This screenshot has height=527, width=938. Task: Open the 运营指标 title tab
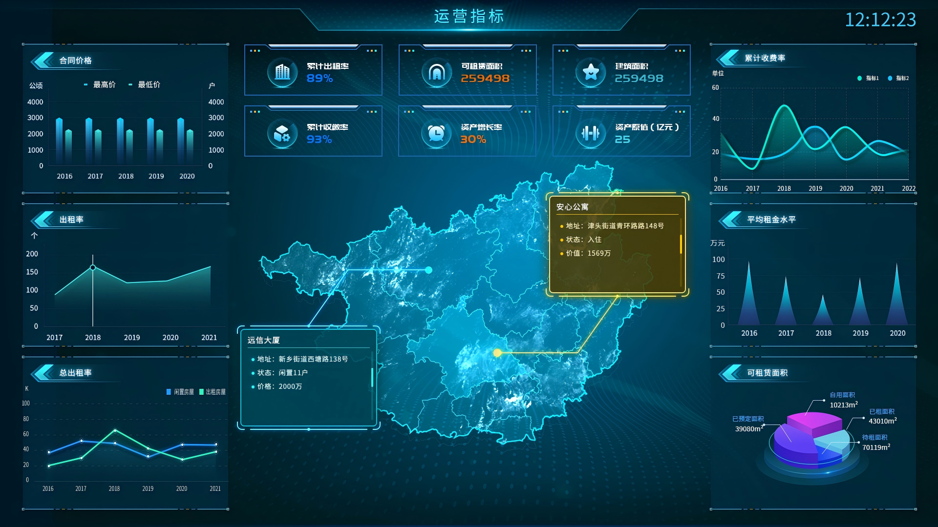click(x=469, y=16)
